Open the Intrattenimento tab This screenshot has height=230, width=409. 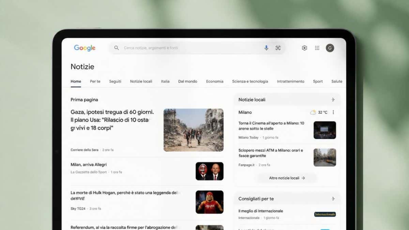click(291, 81)
